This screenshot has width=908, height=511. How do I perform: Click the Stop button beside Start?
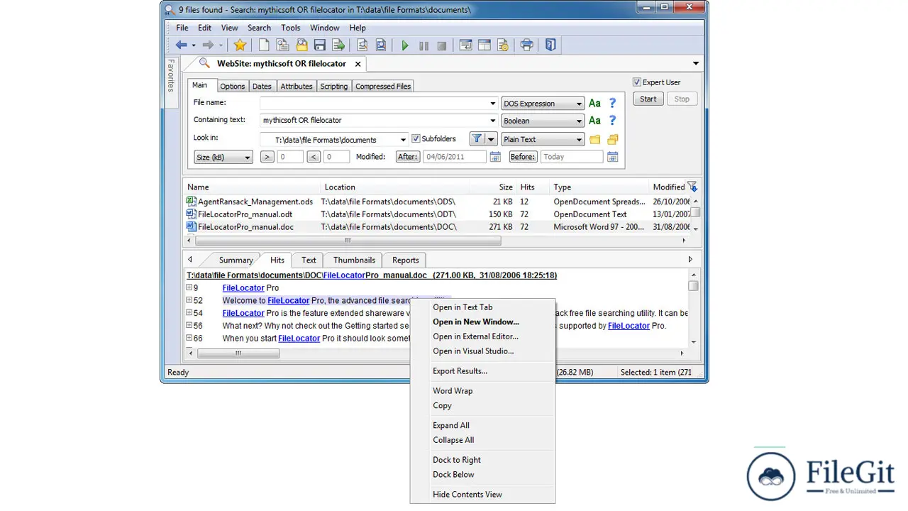pos(682,99)
